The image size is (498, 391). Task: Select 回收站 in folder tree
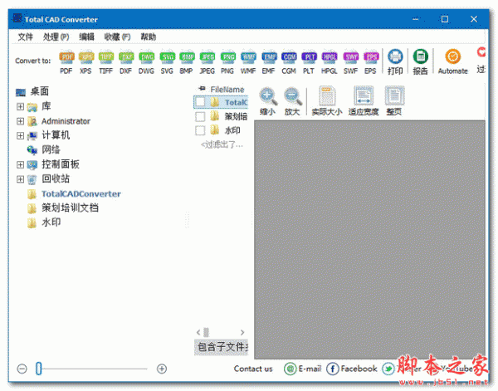[56, 178]
